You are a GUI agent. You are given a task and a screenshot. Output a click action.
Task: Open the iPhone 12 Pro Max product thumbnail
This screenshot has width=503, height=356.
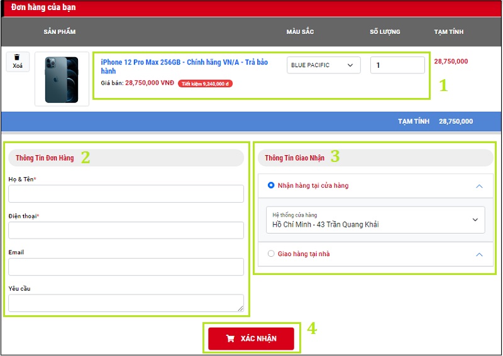[x=62, y=79]
